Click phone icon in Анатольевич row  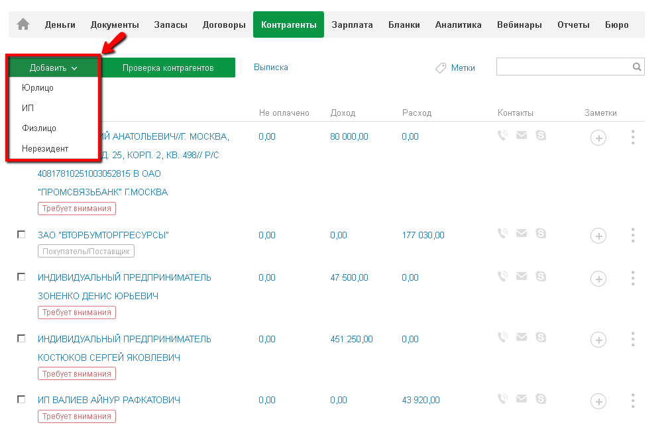[x=503, y=135]
